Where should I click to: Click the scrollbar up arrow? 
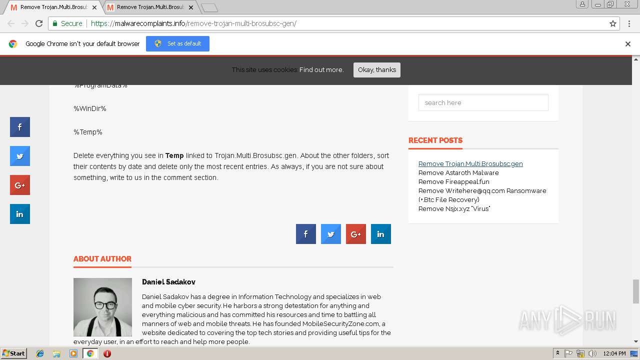pos(636,59)
